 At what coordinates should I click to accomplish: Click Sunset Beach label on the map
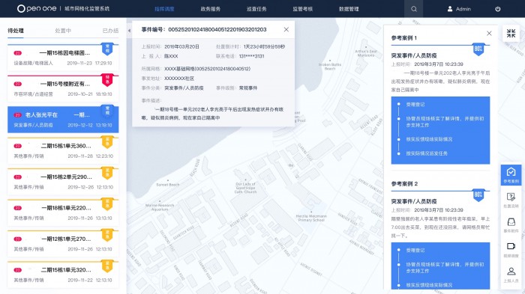coord(168,185)
